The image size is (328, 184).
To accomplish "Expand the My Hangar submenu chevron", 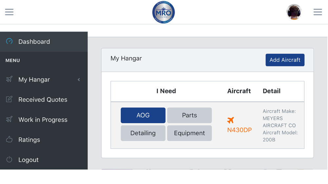I will coord(79,80).
